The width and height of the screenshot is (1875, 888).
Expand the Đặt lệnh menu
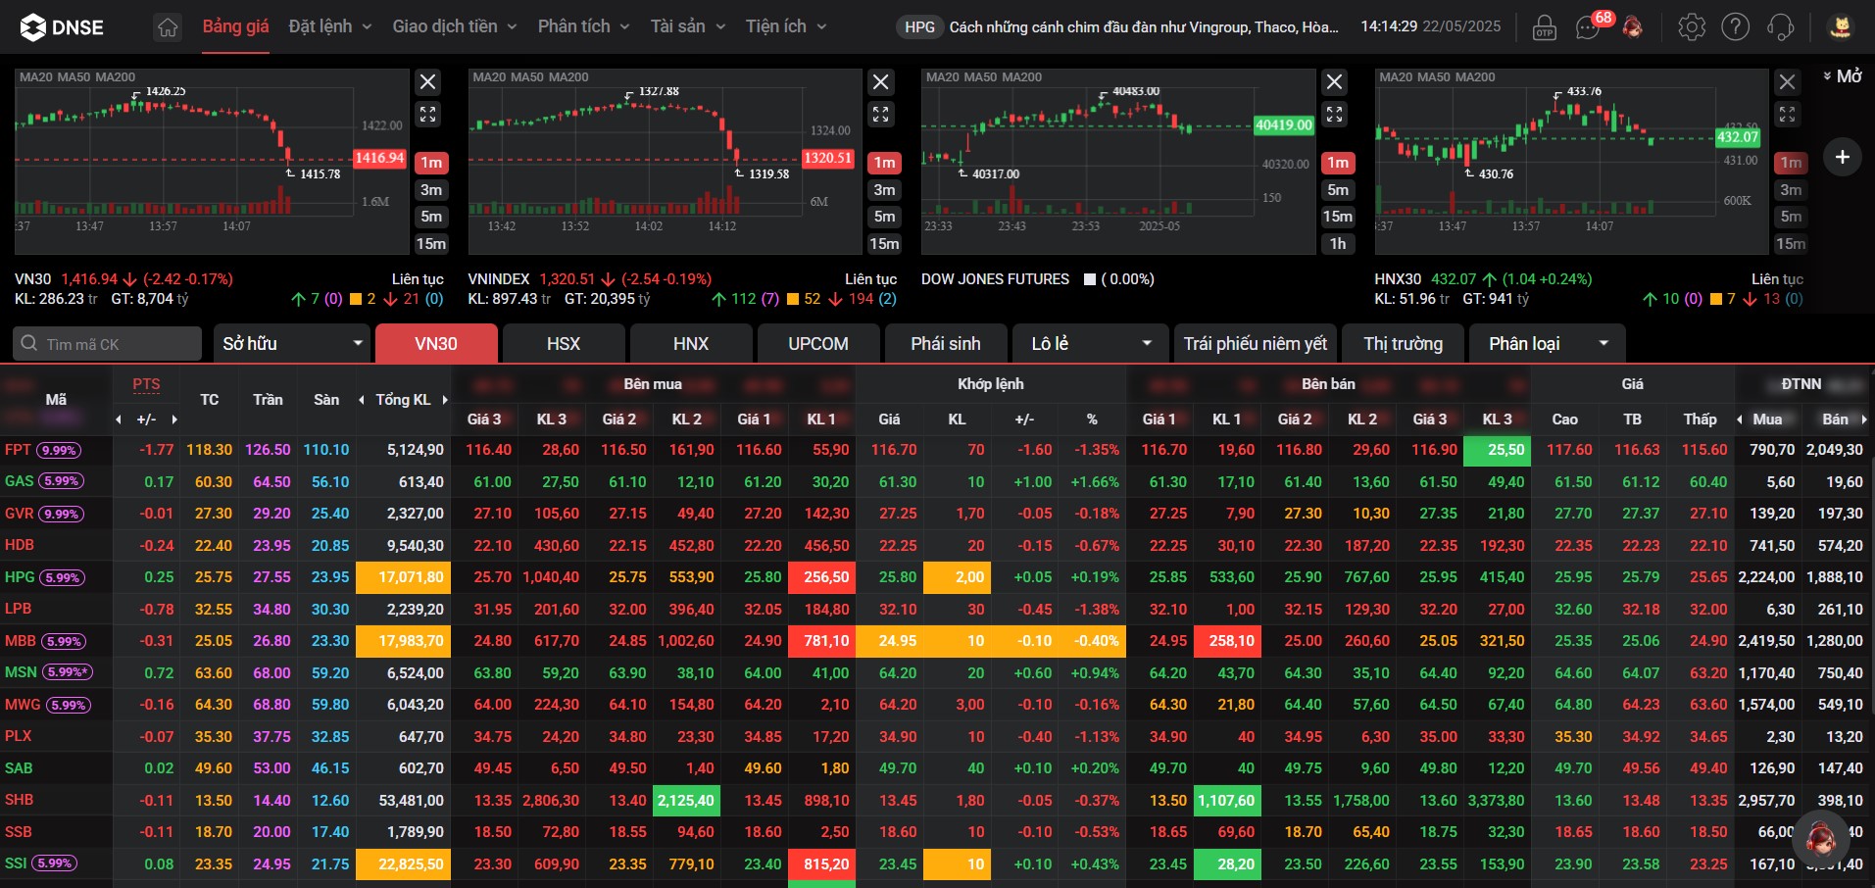pos(330,26)
